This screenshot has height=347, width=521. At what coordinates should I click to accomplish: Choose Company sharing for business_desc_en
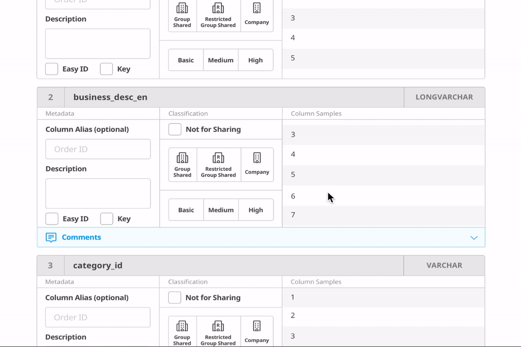click(x=257, y=165)
